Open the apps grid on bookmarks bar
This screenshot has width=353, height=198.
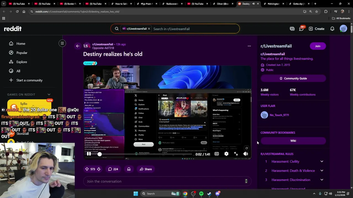click(x=4, y=18)
